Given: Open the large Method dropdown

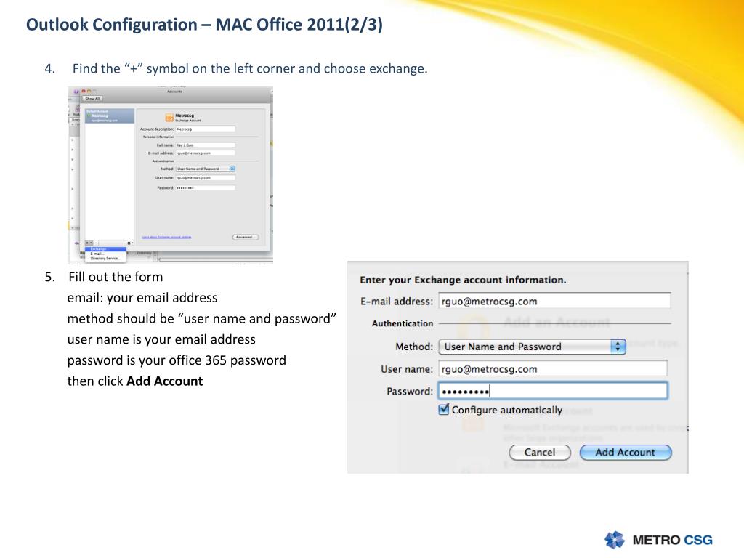Looking at the screenshot, I should [x=532, y=347].
